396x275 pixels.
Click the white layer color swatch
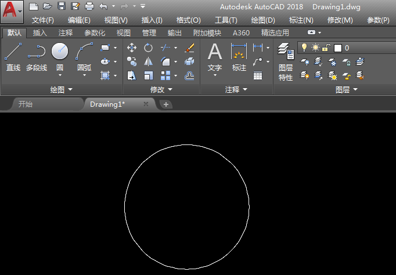pos(338,48)
